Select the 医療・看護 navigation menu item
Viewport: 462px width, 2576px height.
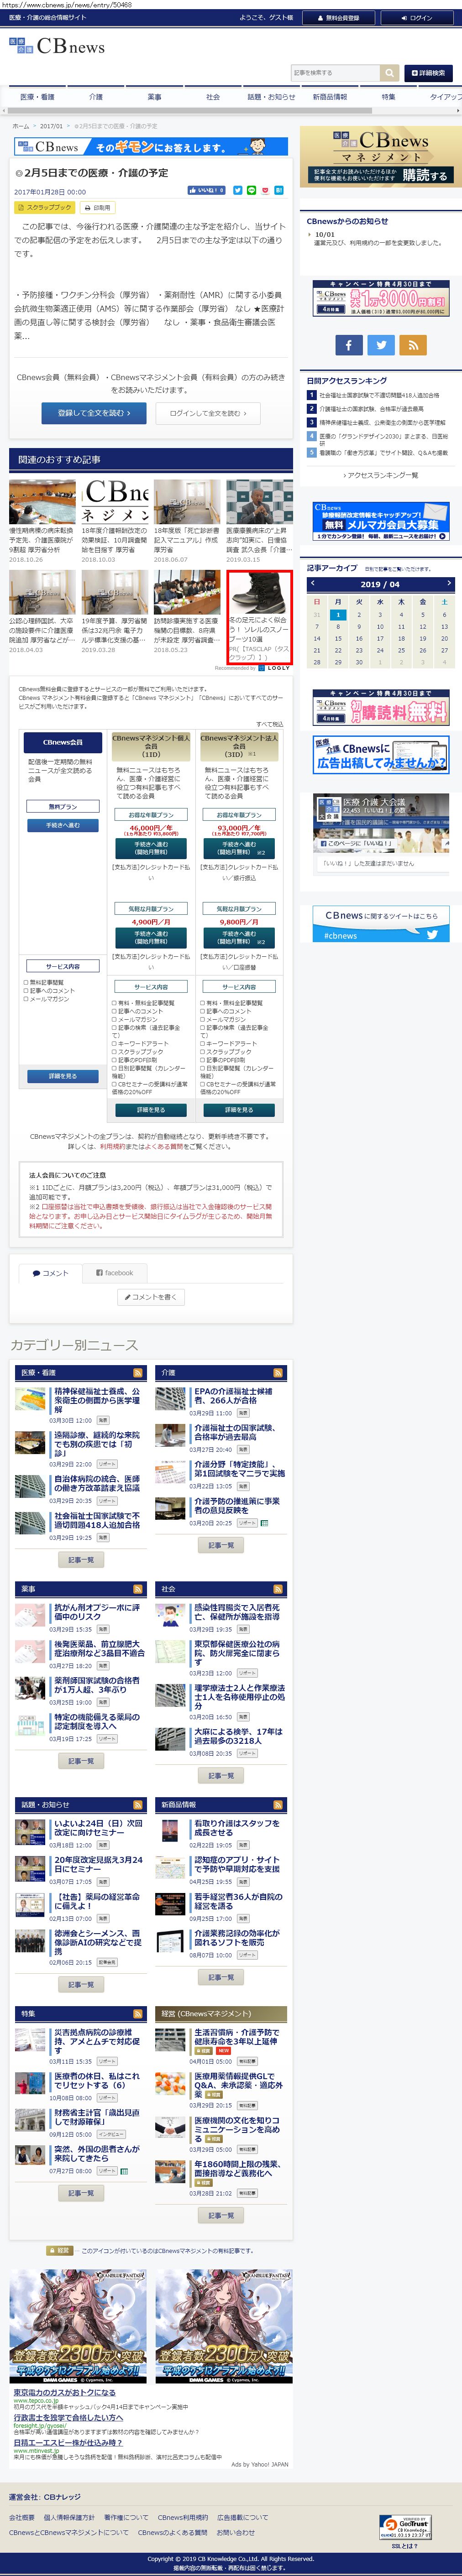click(x=37, y=97)
